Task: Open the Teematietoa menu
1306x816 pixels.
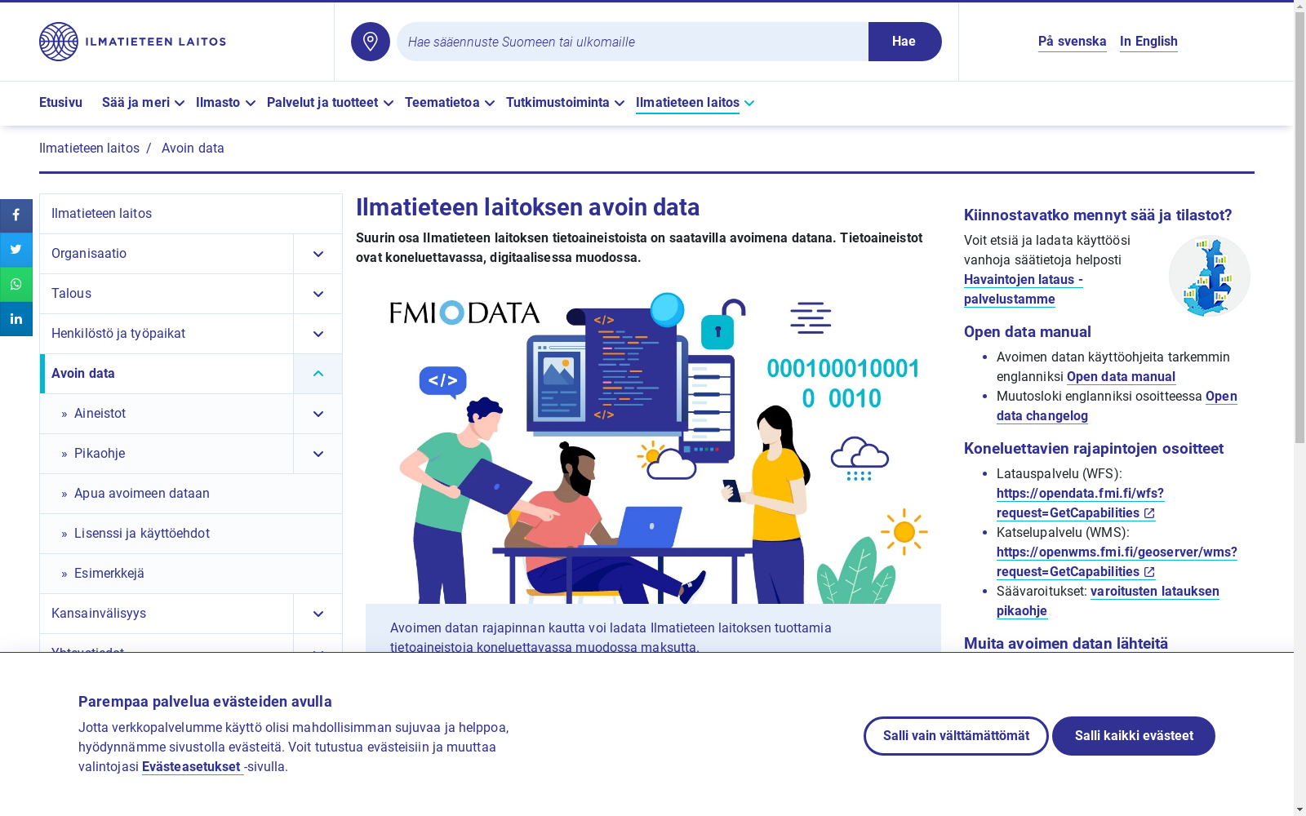Action: [442, 103]
